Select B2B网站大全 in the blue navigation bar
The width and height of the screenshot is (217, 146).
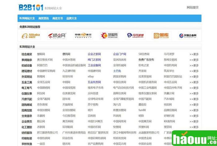(x=27, y=18)
